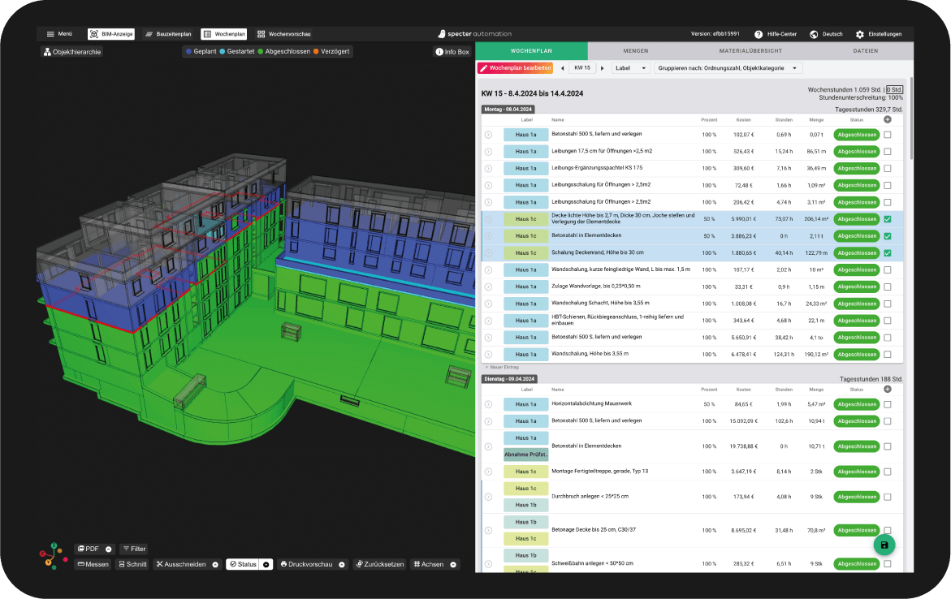
Task: Add an entry via Neuer Eintrag
Action: [499, 368]
